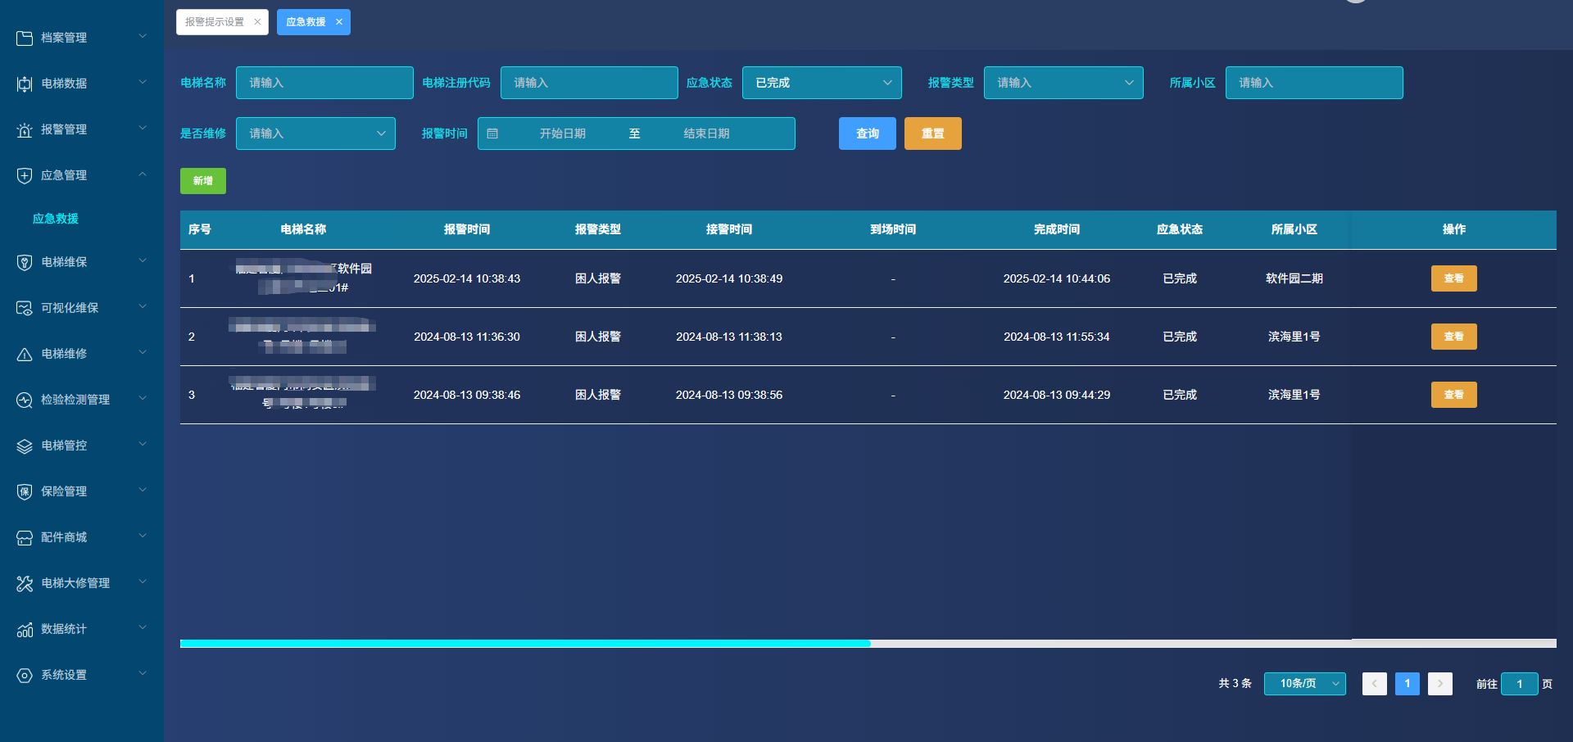Click the 电梯名称 input field
This screenshot has width=1573, height=742.
click(324, 83)
